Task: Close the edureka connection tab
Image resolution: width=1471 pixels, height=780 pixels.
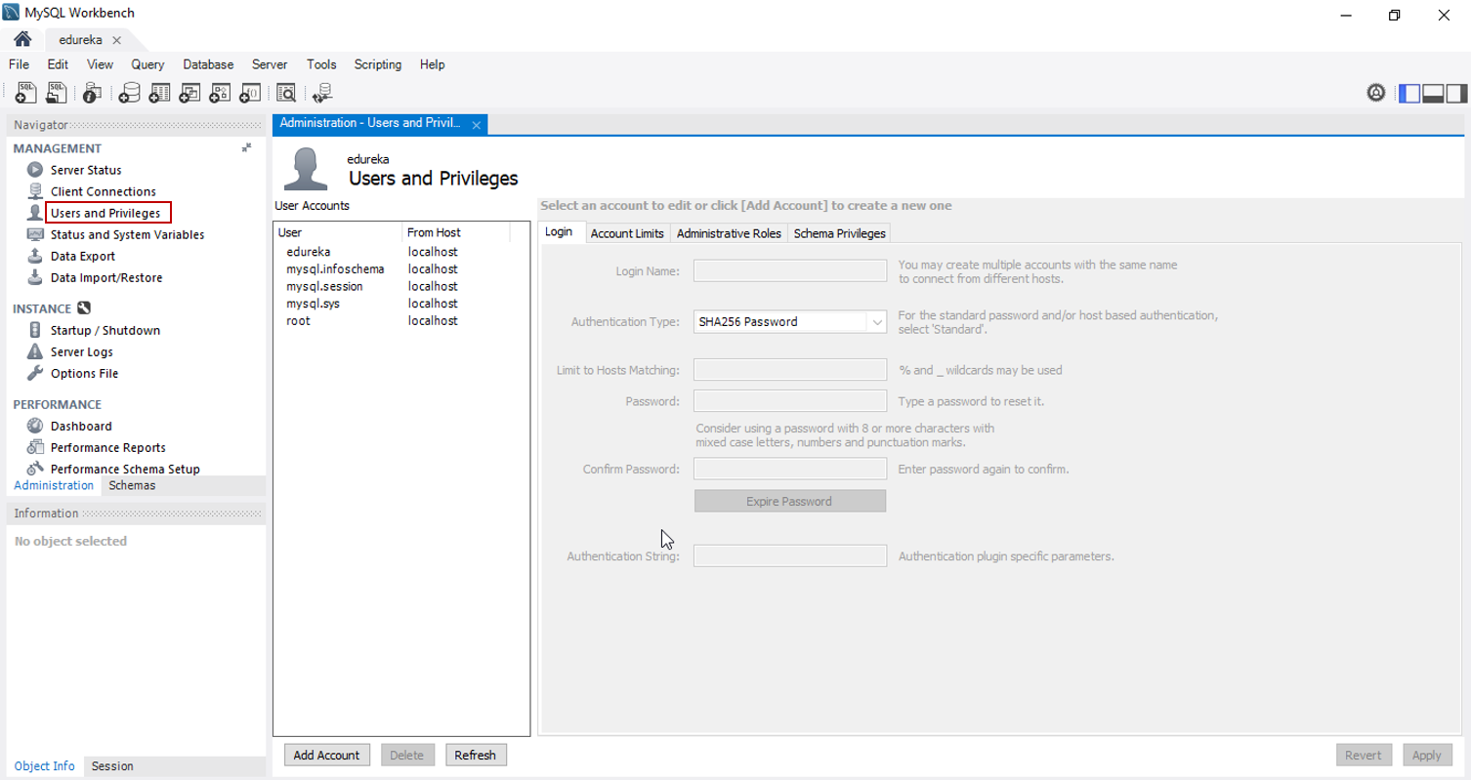Action: [x=116, y=41]
